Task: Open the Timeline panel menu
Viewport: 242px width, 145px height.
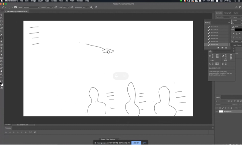Action: (213, 128)
